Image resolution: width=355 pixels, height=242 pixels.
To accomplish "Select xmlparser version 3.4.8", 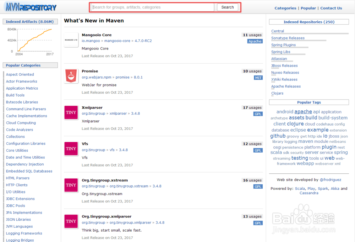I will (135, 114).
